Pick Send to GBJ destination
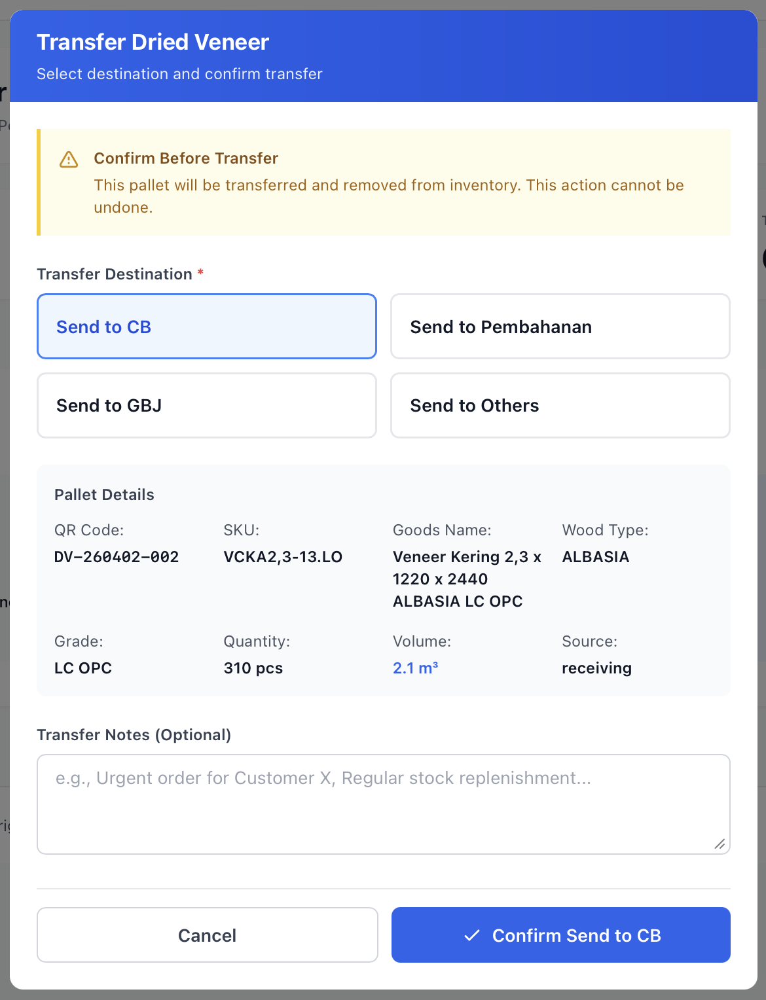This screenshot has height=1000, width=766. 207,406
